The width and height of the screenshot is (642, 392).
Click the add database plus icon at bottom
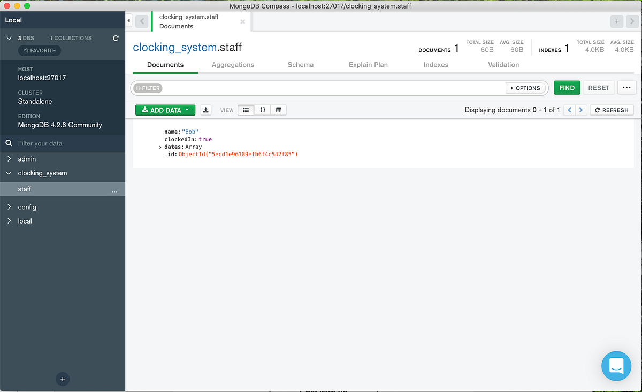(x=63, y=379)
